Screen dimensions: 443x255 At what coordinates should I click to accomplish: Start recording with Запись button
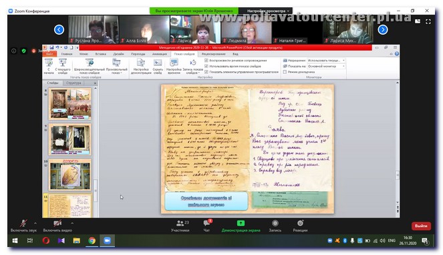tap(275, 226)
